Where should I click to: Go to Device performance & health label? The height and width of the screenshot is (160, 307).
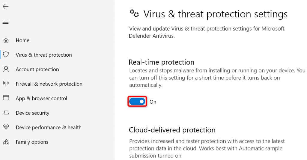pos(49,127)
